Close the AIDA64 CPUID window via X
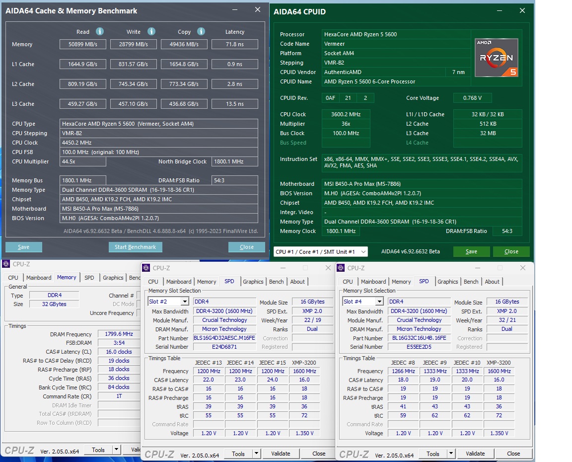The width and height of the screenshot is (572, 462). click(522, 11)
